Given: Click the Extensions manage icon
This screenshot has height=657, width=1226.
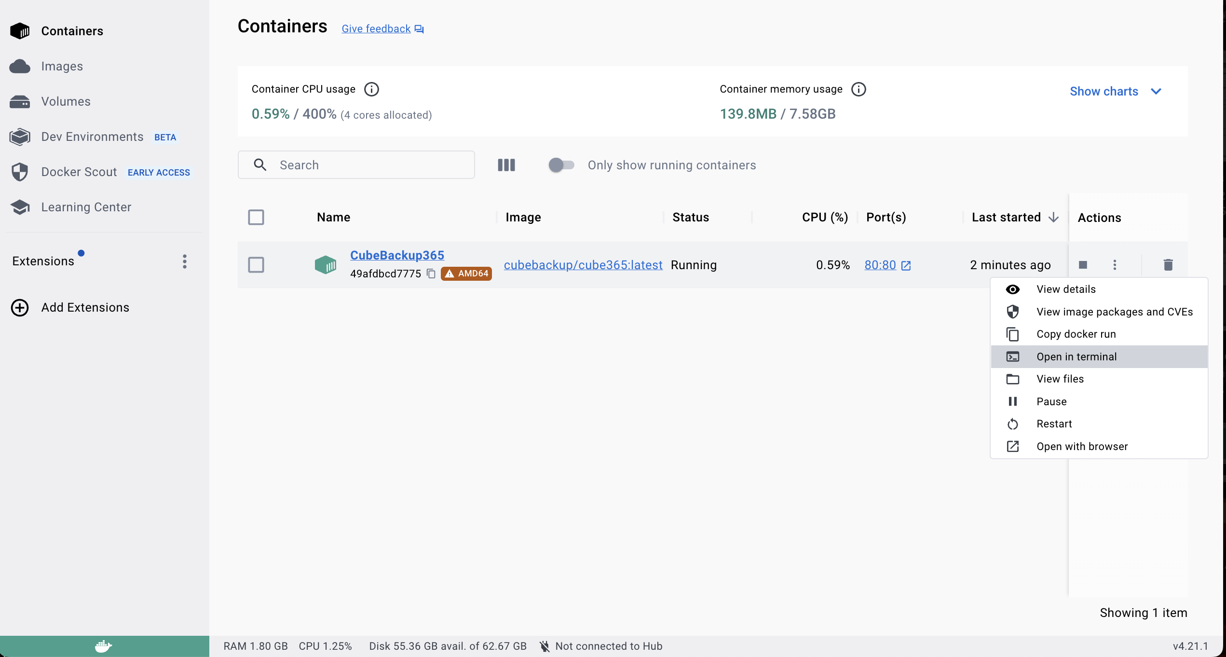Looking at the screenshot, I should (185, 261).
